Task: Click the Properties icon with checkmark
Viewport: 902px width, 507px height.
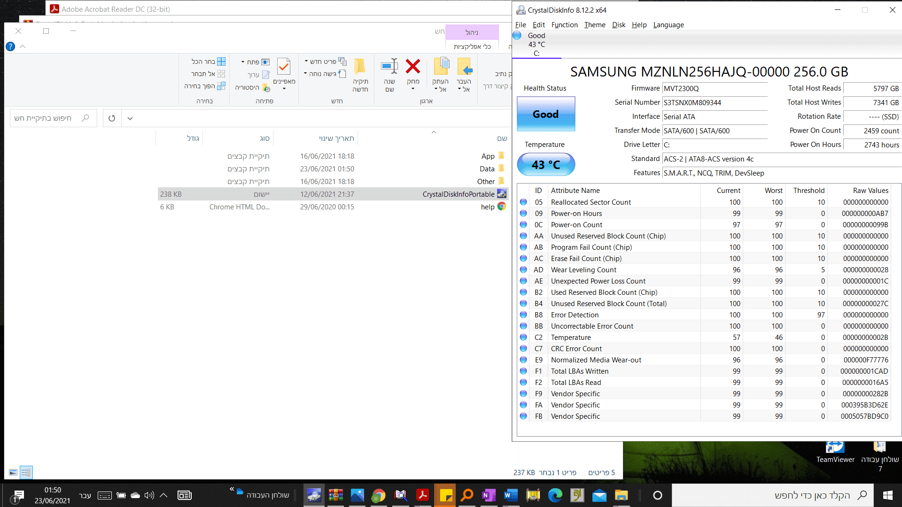Action: click(284, 67)
